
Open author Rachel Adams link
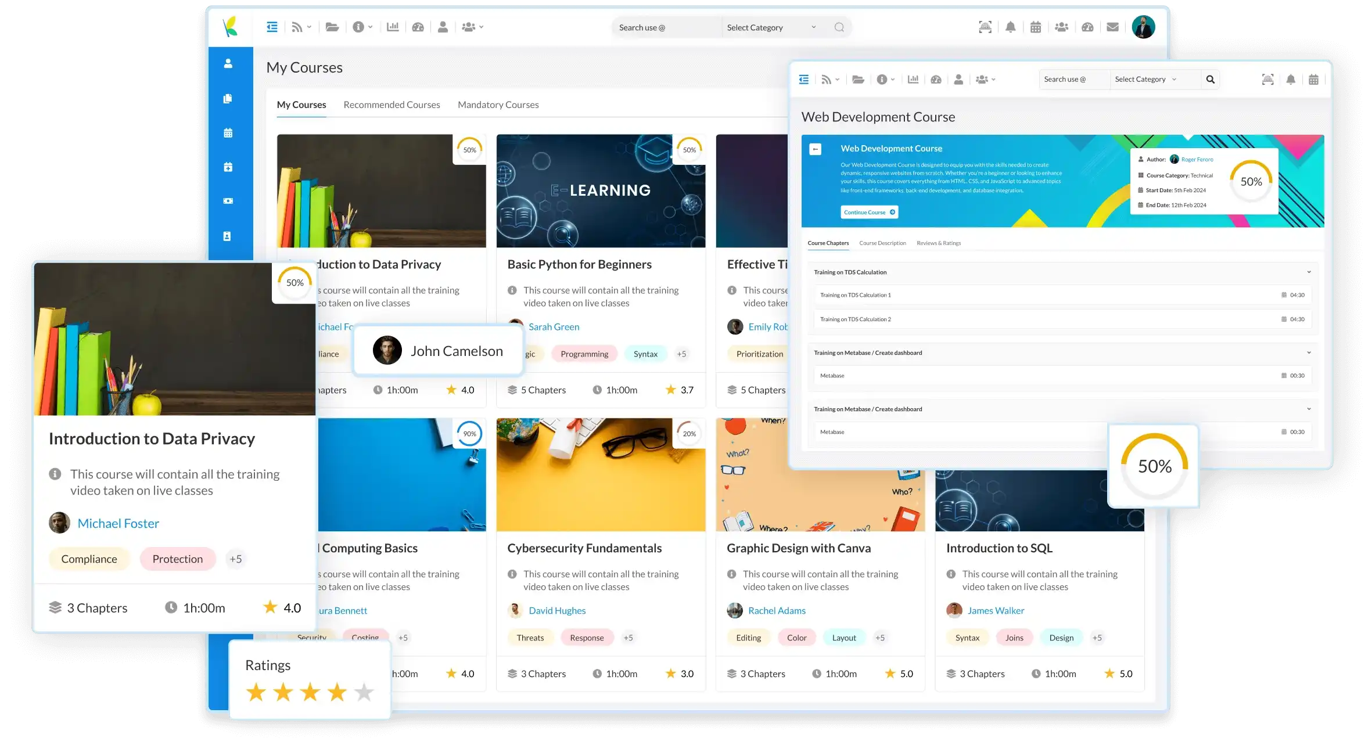(777, 611)
